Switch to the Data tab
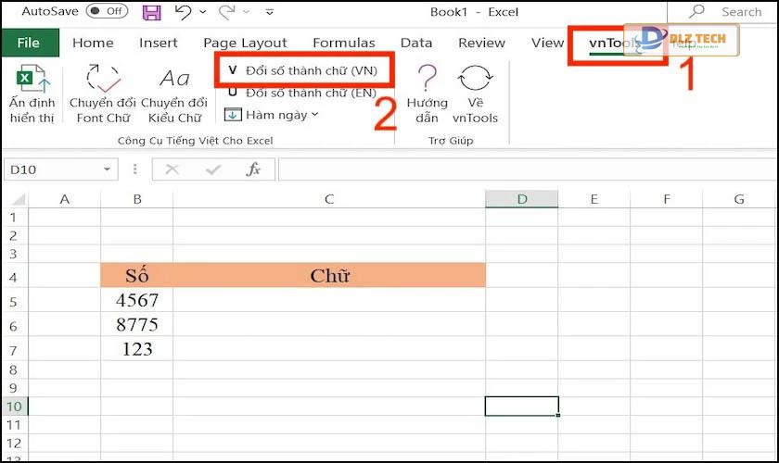This screenshot has height=463, width=779. pyautogui.click(x=416, y=43)
